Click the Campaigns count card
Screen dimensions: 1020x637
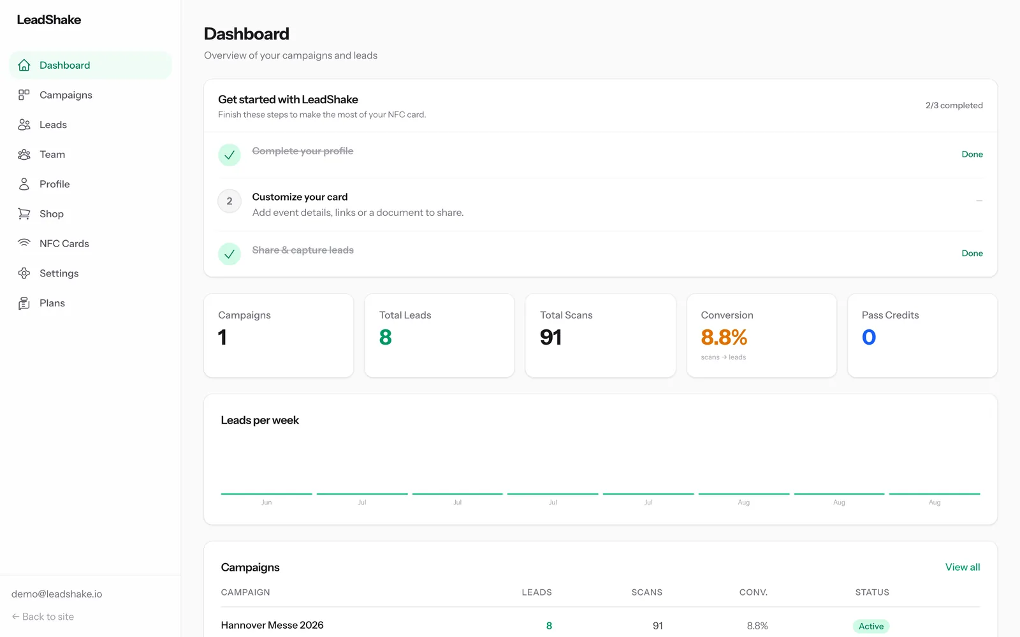[279, 336]
